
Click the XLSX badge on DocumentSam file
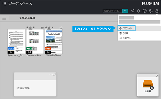coord(29,49)
